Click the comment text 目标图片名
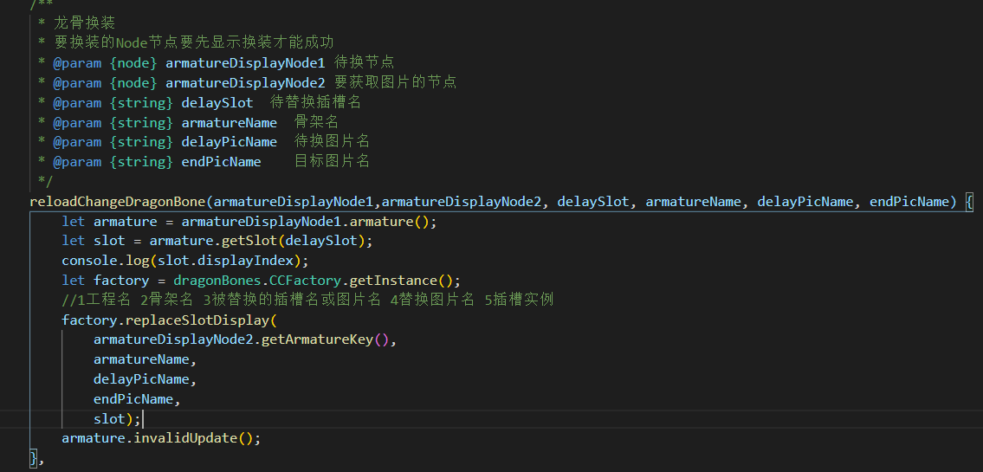This screenshot has width=983, height=472. [332, 161]
